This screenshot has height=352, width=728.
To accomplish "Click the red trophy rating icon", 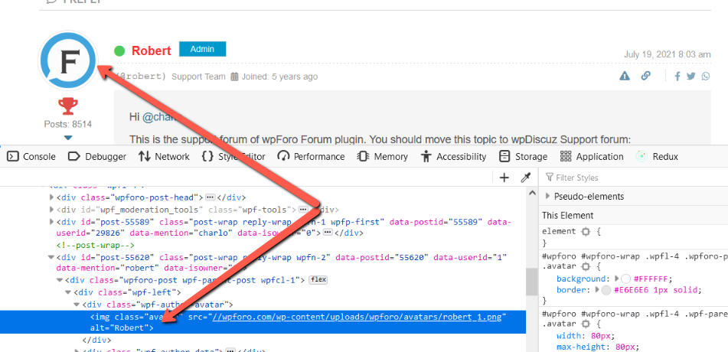I will pos(68,106).
